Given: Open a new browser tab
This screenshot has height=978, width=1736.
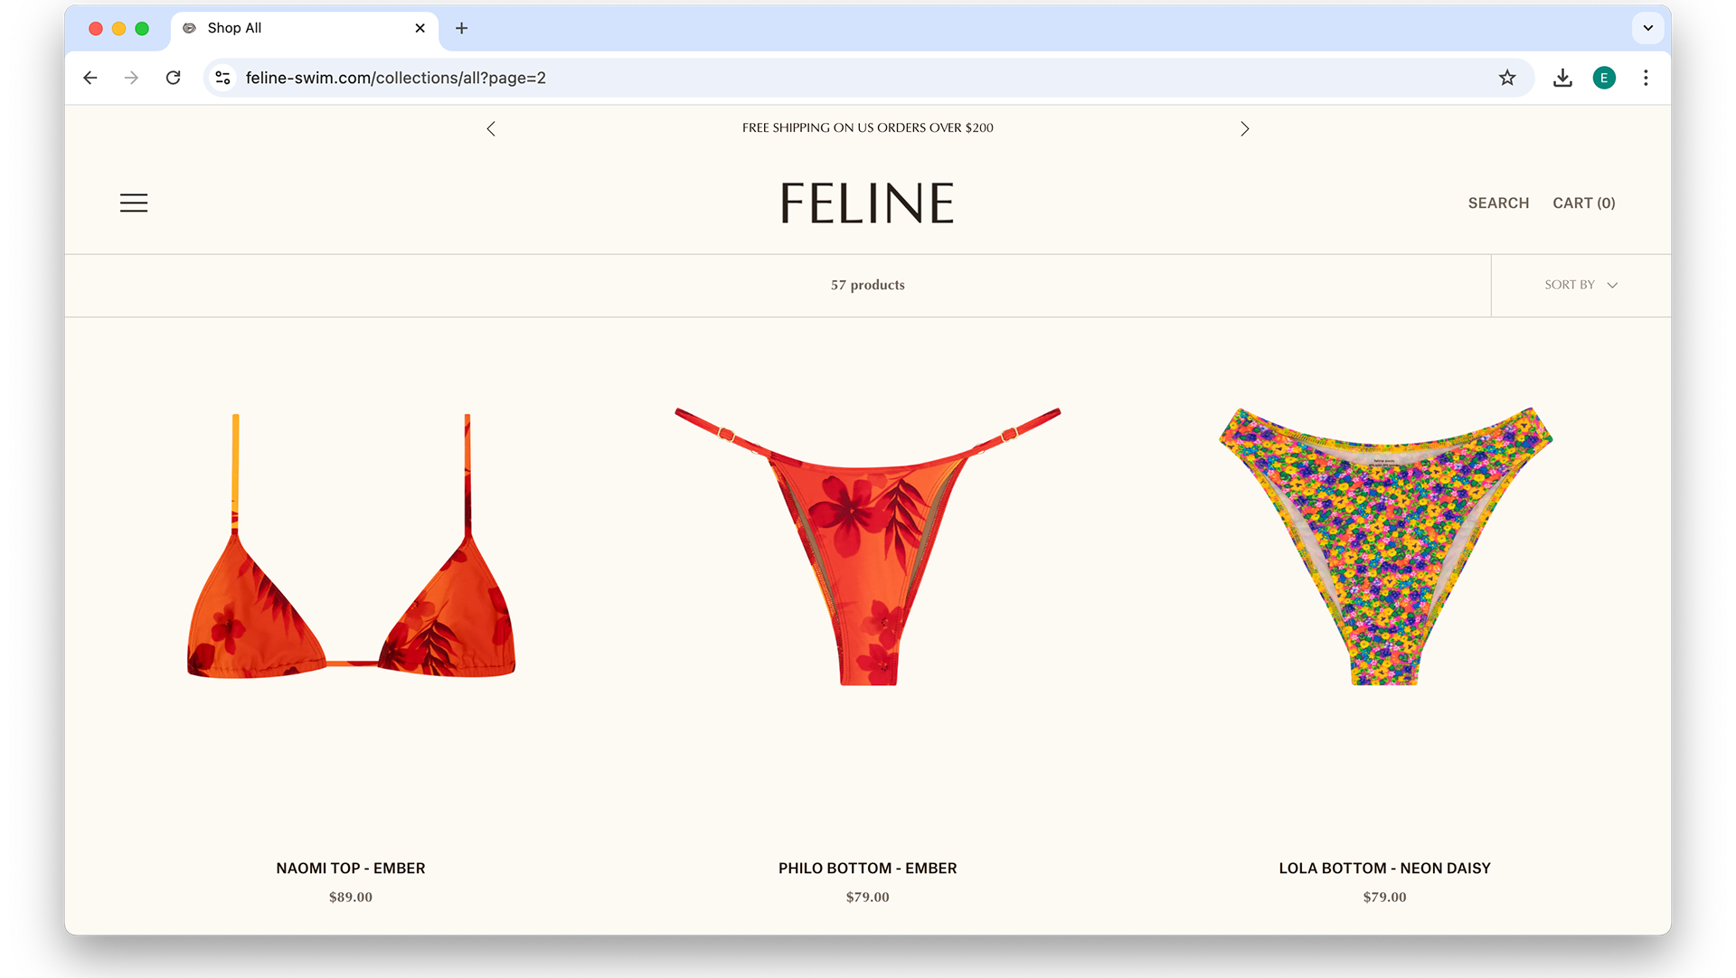Looking at the screenshot, I should click(462, 28).
